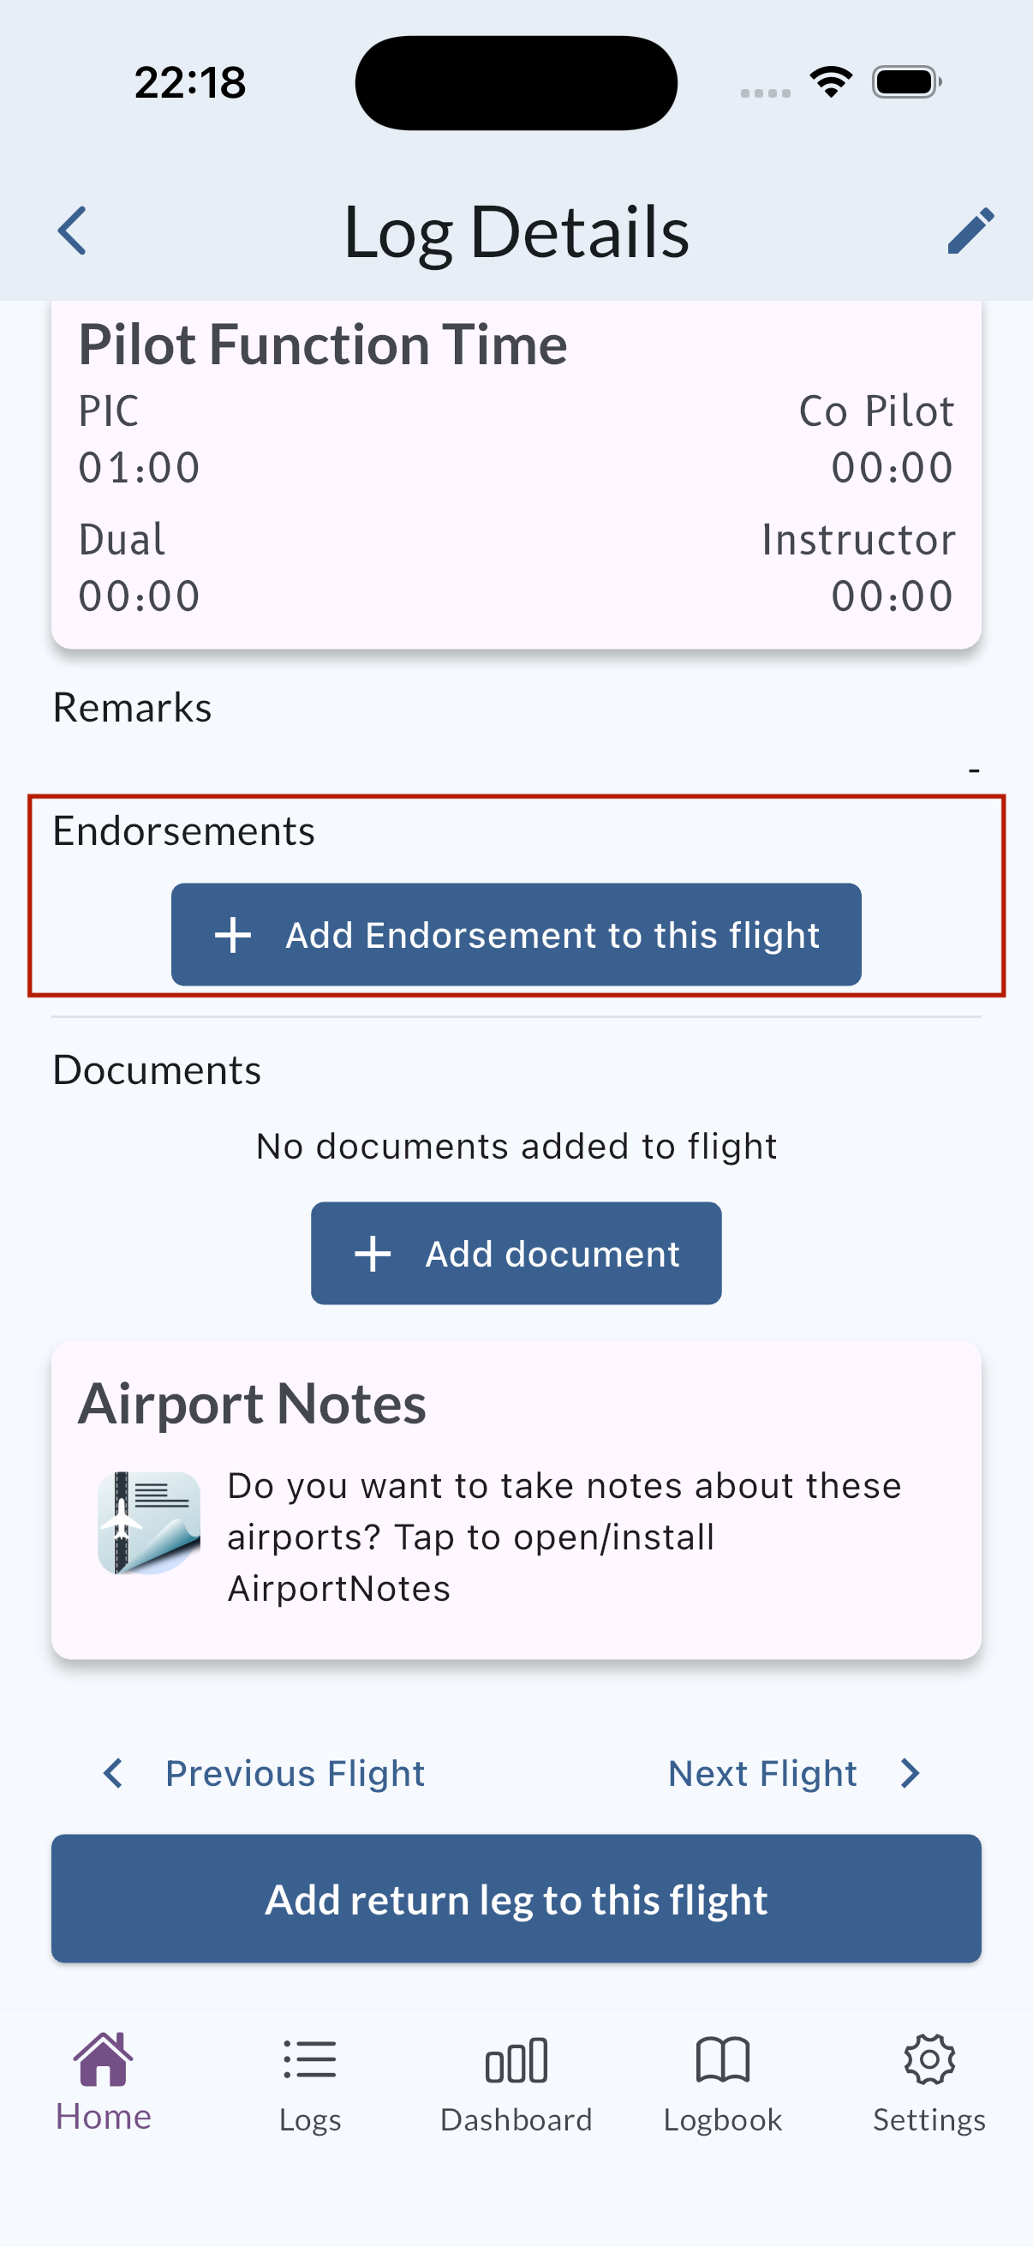Screen dimensions: 1033x2247
Task: Tap the AirportNotes app icon
Action: click(x=149, y=1522)
